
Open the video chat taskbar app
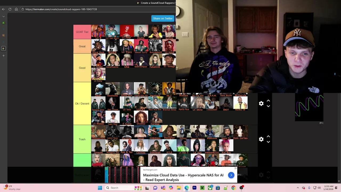(155, 188)
